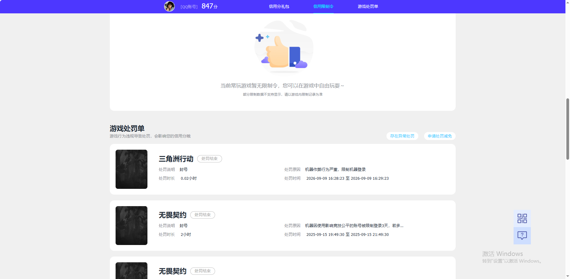570x279 pixels.
Task: Click time range 2026-09-09 16:28:23 至 16:29:23
Action: [347, 178]
